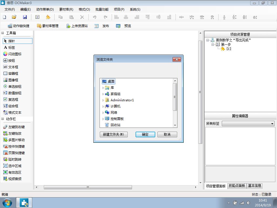The width and height of the screenshot is (277, 208).
Task: Select the 指针 pointer tool
Action: click(18, 41)
